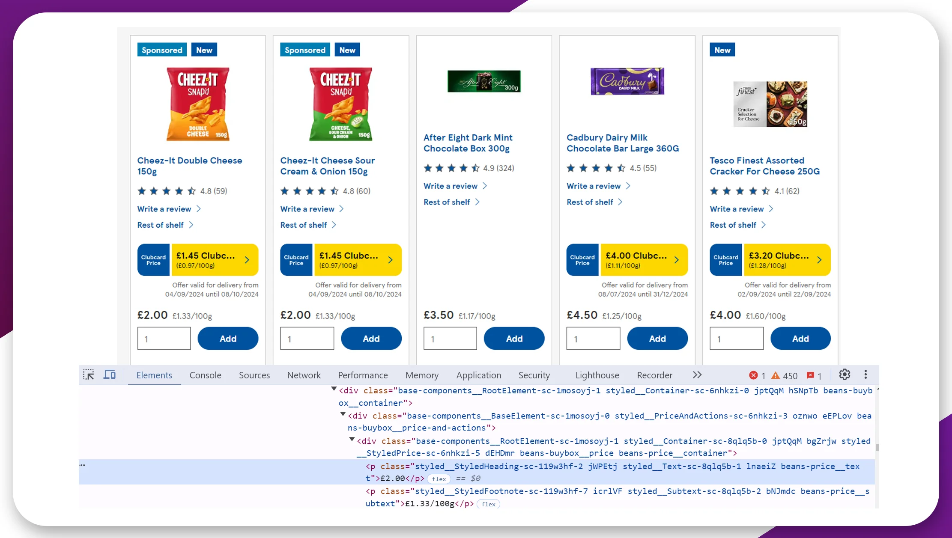Open £1.45 Clubcard offer on Cheez-It Double Cheese
952x538 pixels.
pos(198,260)
